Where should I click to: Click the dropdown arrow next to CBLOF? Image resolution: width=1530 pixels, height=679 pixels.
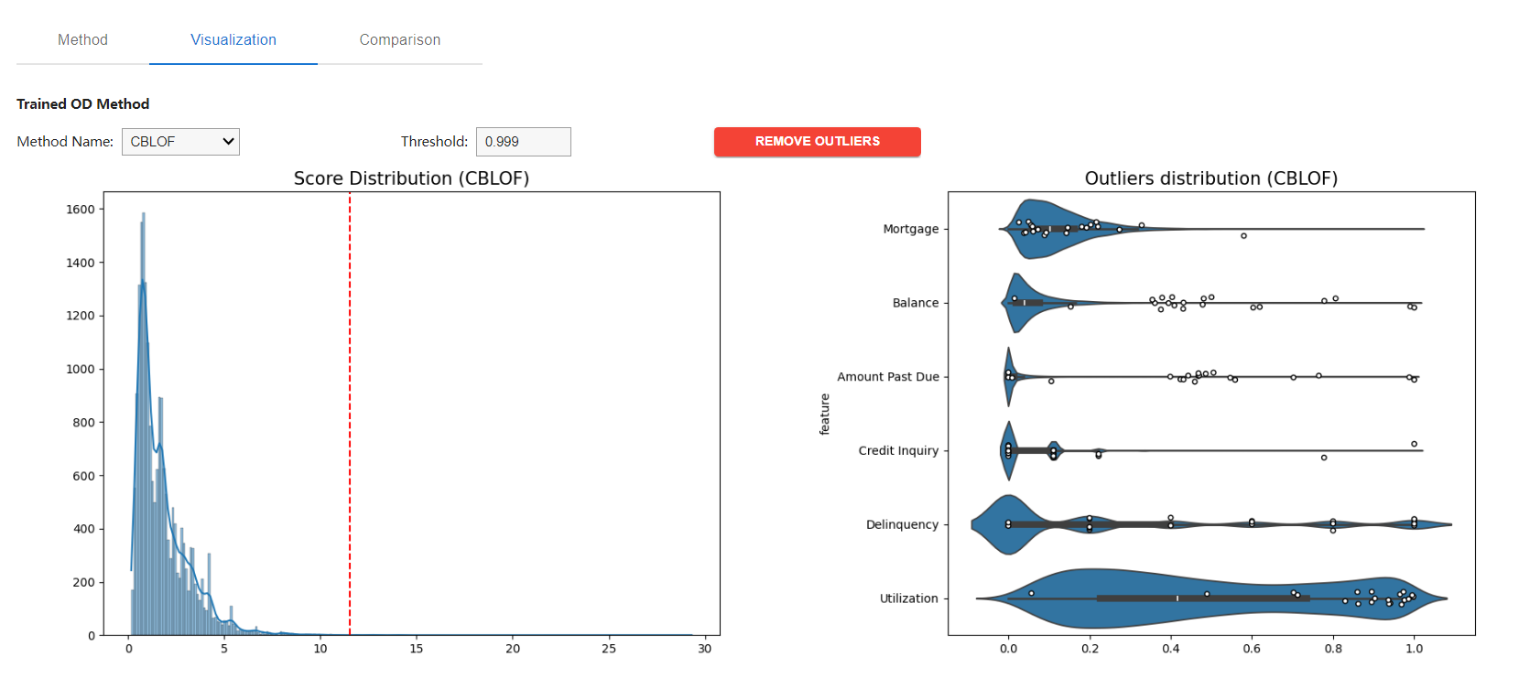pos(228,142)
